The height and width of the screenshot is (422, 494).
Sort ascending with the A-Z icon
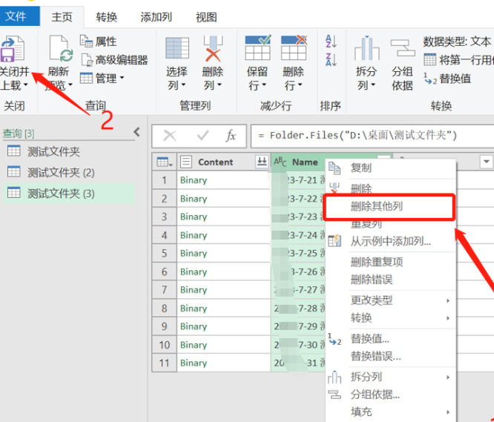[331, 42]
